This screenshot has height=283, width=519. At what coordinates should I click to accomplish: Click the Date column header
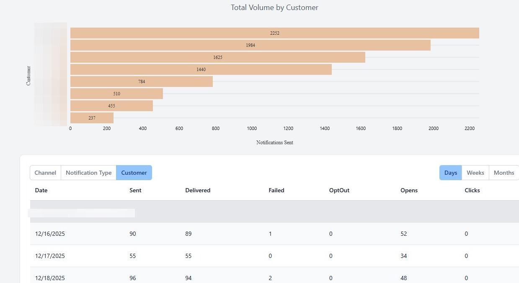point(41,190)
